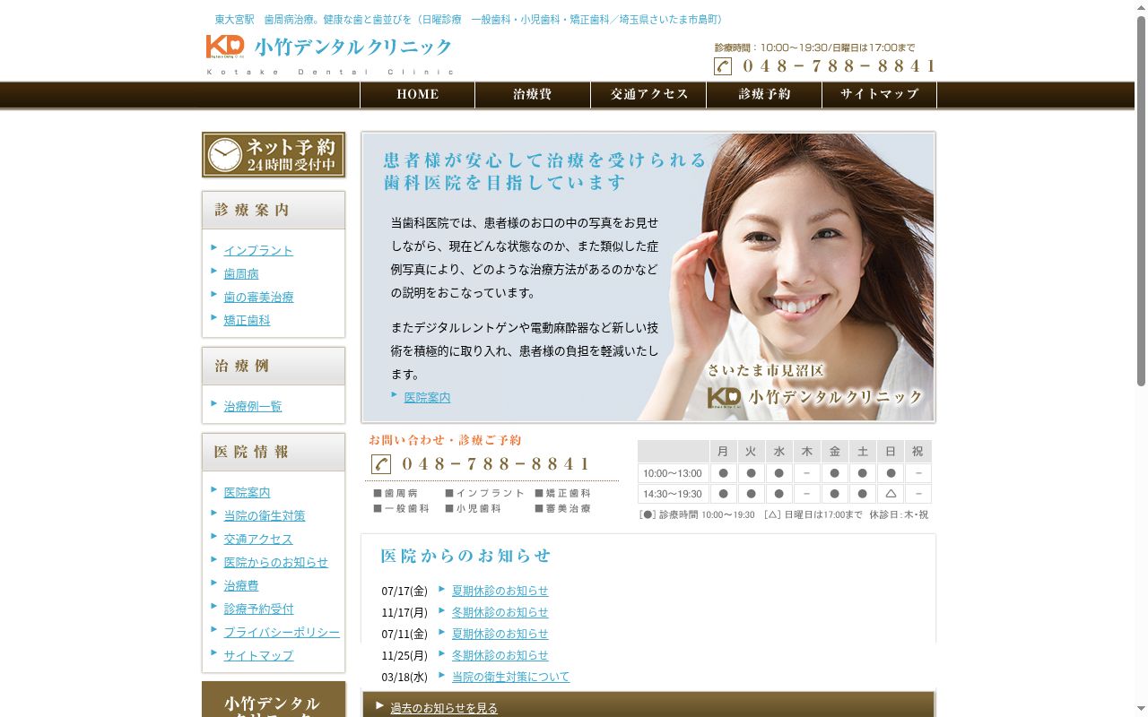The image size is (1148, 717).
Task: Open the 07/11(金) 夏期休診のお知らせ notice
Action: 500,634
